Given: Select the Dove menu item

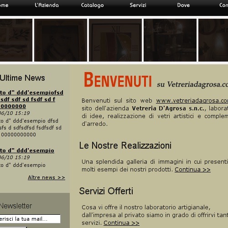Looking at the screenshot, I should (183, 5).
